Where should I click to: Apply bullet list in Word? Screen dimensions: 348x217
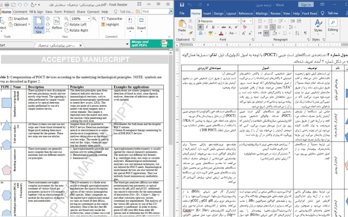[259, 21]
